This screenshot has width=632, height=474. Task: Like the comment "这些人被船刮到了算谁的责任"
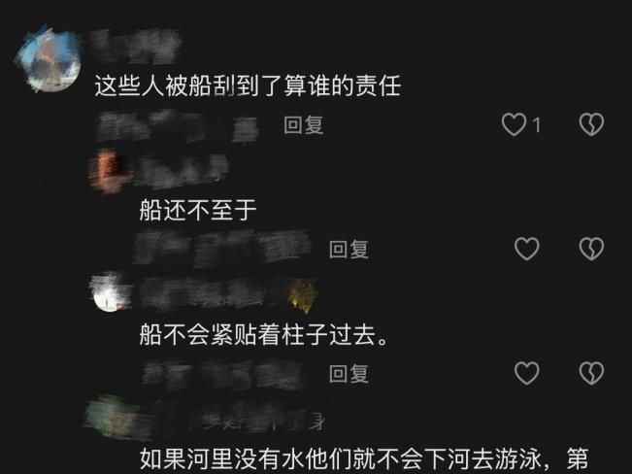click(x=514, y=124)
